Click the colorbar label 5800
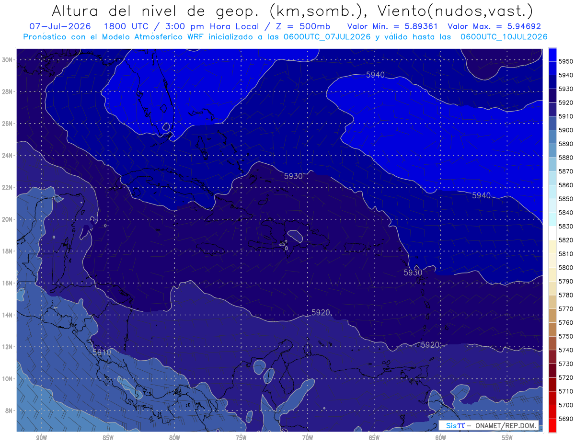This screenshot has width=575, height=444. click(566, 267)
